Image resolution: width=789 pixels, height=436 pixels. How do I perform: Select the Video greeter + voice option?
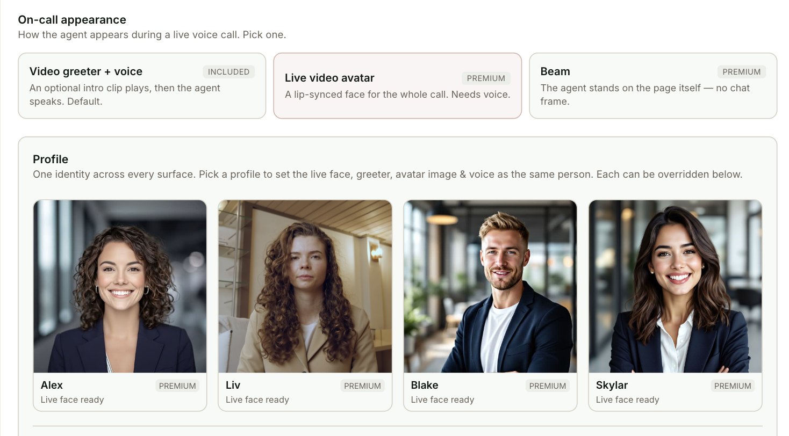click(142, 85)
